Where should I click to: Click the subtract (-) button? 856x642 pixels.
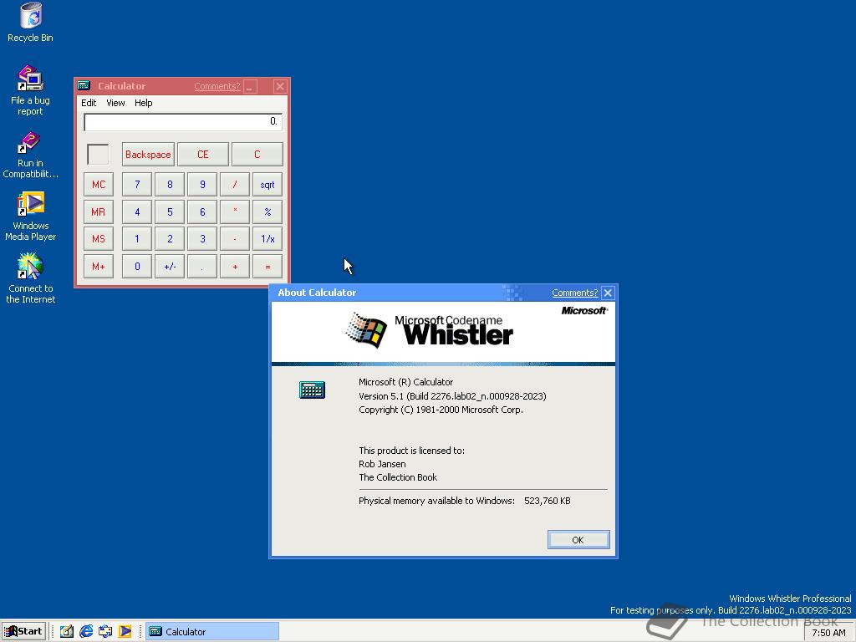[235, 239]
